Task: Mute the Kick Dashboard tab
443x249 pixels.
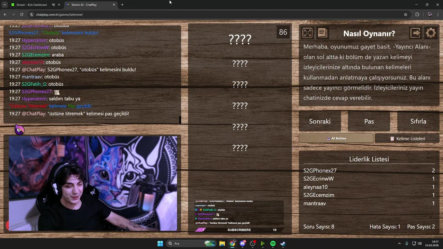Action: click(53, 5)
